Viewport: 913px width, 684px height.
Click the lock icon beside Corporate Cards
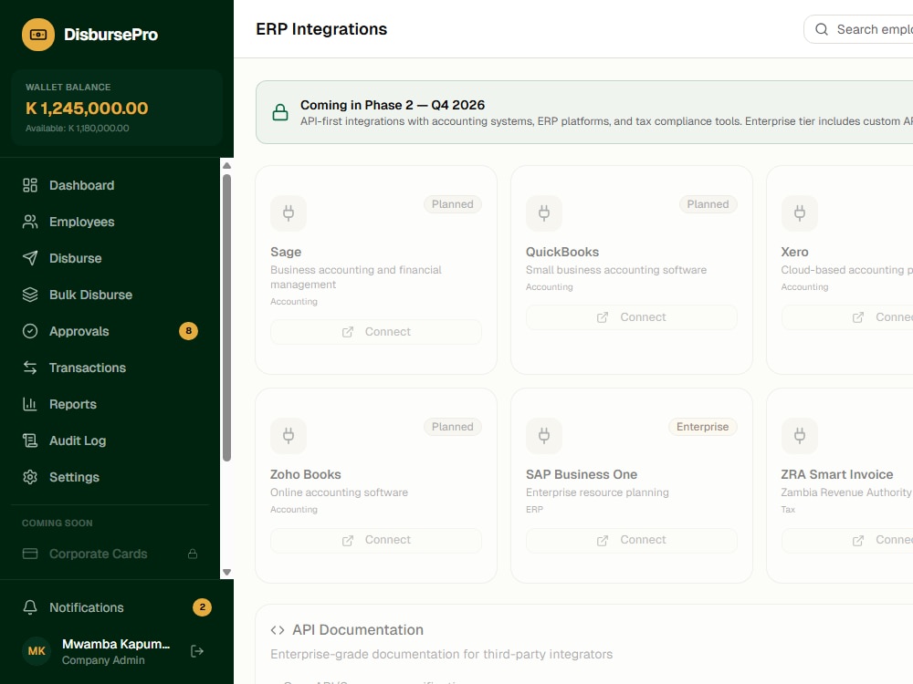pyautogui.click(x=192, y=554)
